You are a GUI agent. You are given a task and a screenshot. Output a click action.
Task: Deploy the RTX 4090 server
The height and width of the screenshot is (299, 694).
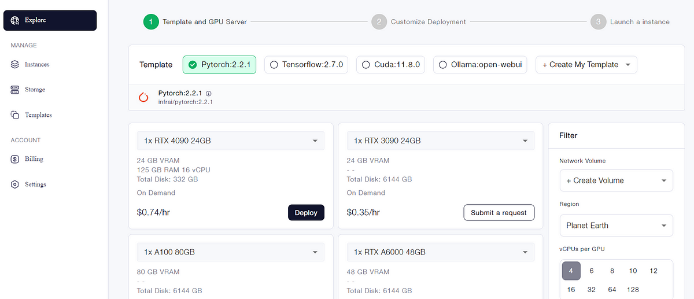coord(306,212)
